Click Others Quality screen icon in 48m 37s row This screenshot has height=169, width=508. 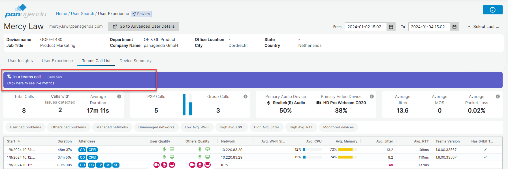point(208,149)
